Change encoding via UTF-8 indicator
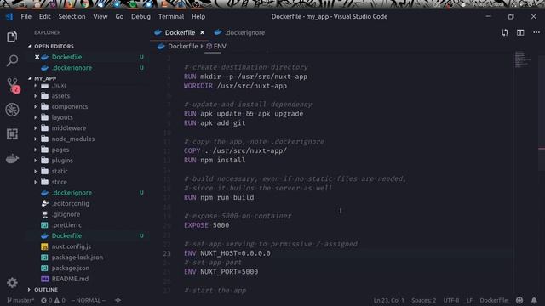The width and height of the screenshot is (545, 306). click(451, 300)
